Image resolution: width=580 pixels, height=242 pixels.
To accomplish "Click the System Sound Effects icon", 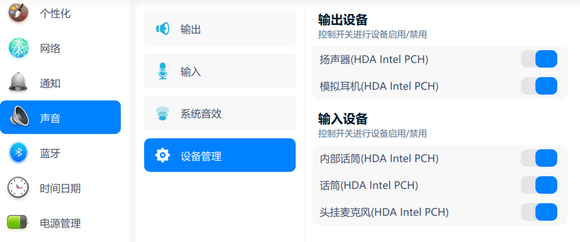I will [x=163, y=113].
